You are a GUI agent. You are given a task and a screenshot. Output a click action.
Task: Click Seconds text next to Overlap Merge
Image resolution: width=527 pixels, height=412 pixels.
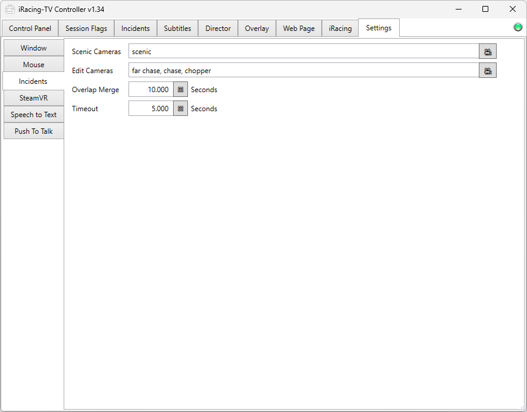pos(204,90)
